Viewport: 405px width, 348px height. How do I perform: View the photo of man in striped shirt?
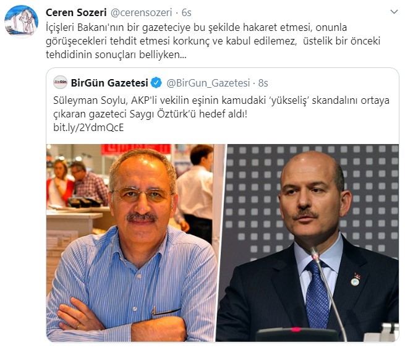coord(131,243)
